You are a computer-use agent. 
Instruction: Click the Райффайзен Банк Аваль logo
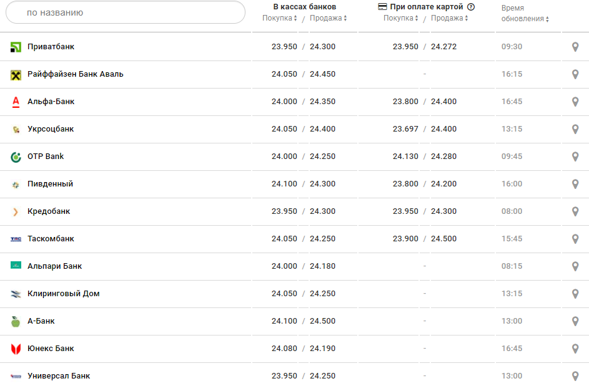[x=16, y=75]
